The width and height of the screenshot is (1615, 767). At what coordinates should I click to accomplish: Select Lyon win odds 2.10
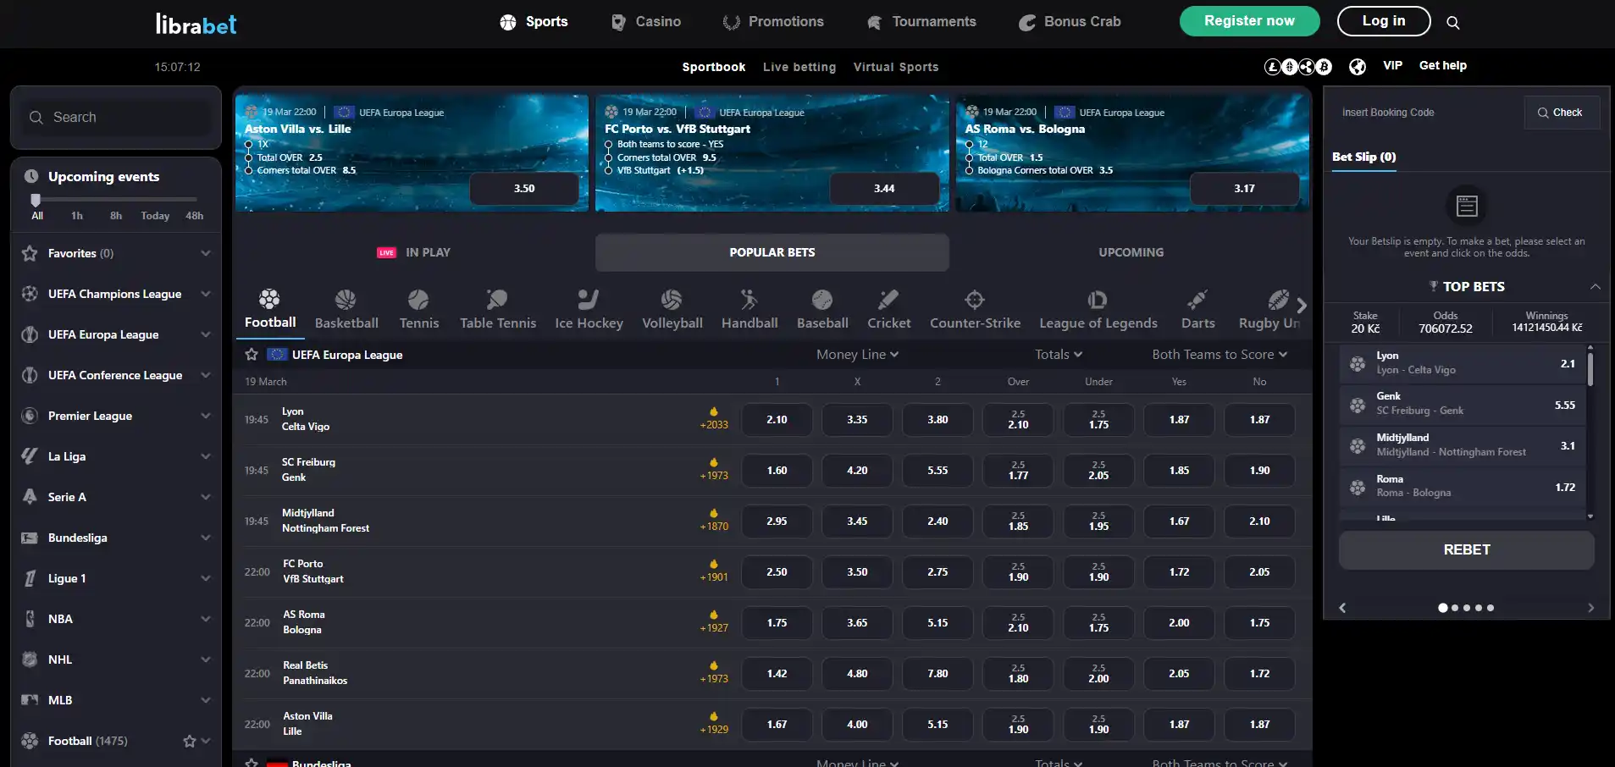coord(777,420)
